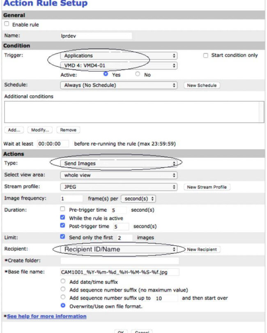Check the Pre-trigger time checkbox
The width and height of the screenshot is (267, 333).
pyautogui.click(x=62, y=209)
